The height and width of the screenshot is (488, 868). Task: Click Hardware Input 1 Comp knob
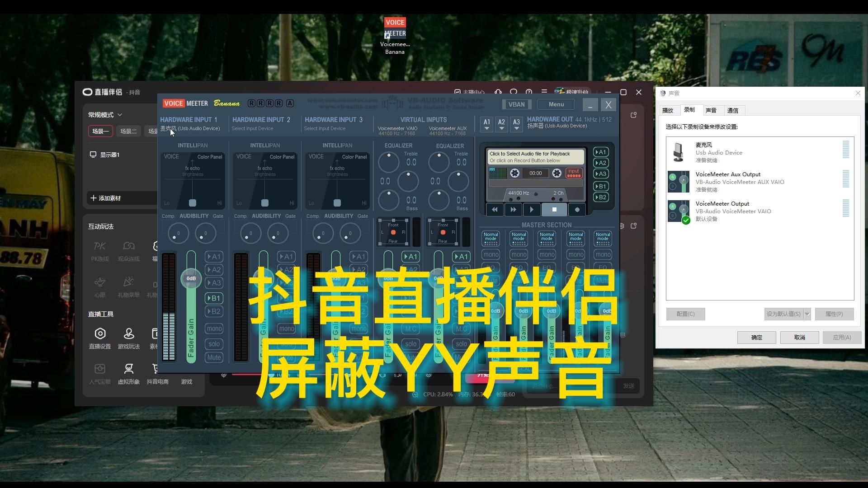point(178,234)
